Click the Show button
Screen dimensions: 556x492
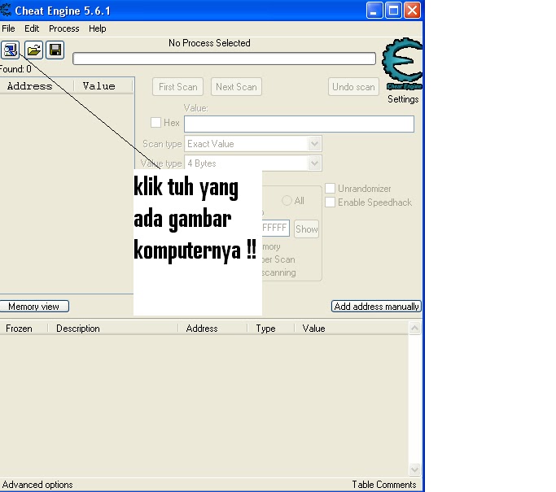(306, 229)
